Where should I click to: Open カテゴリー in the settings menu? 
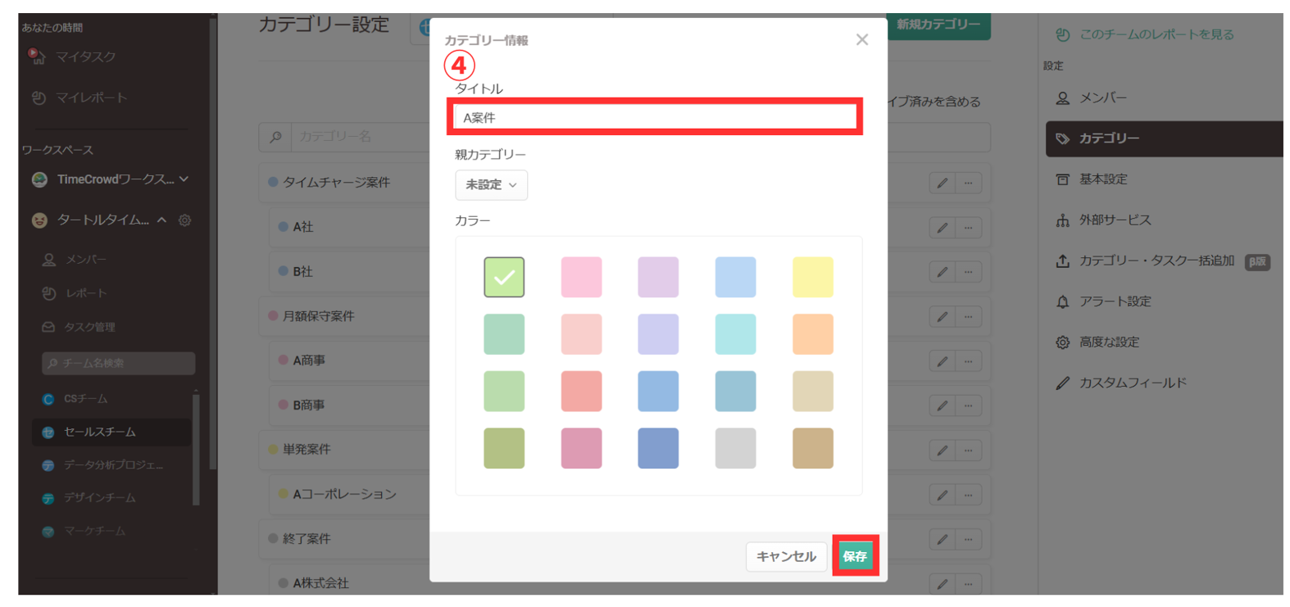1108,139
